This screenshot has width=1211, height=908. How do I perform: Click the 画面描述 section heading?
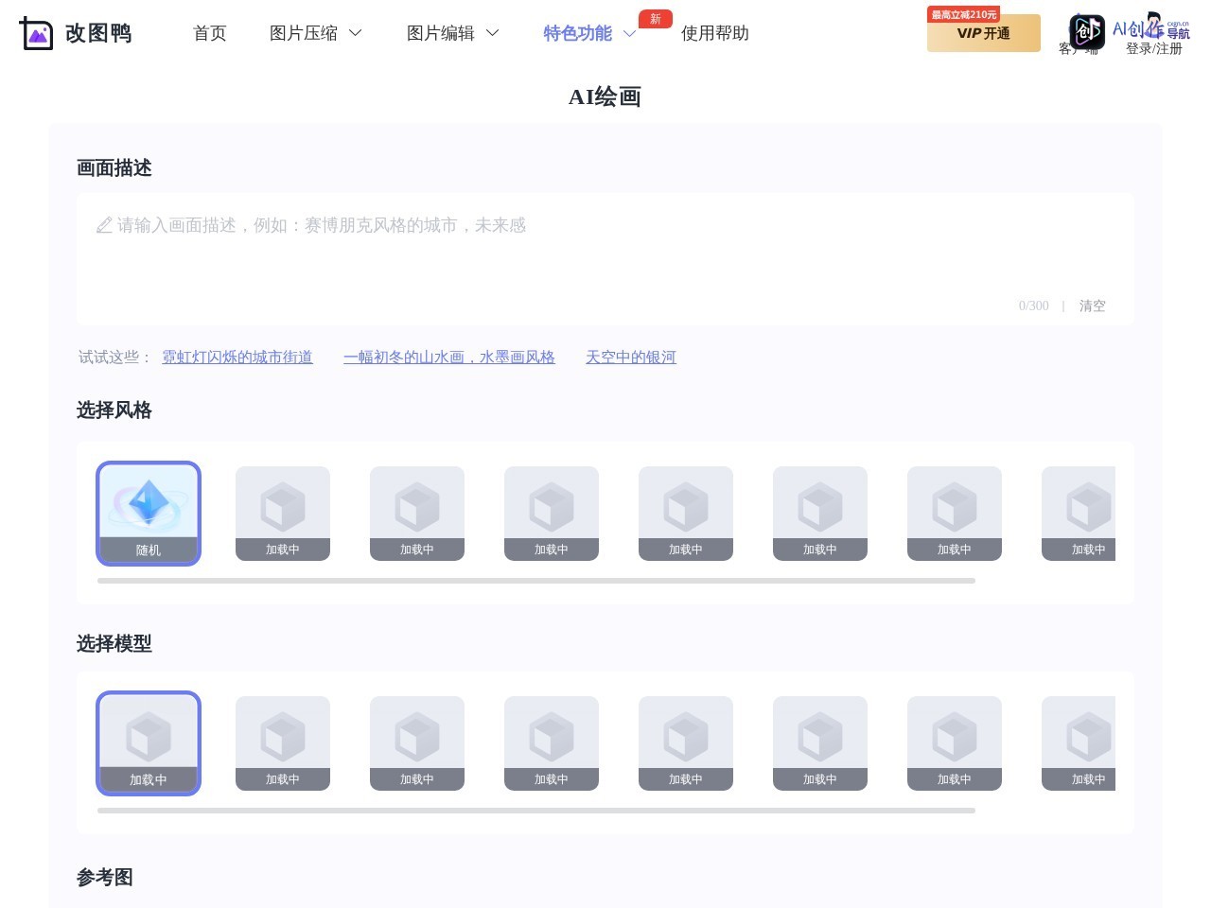(114, 168)
